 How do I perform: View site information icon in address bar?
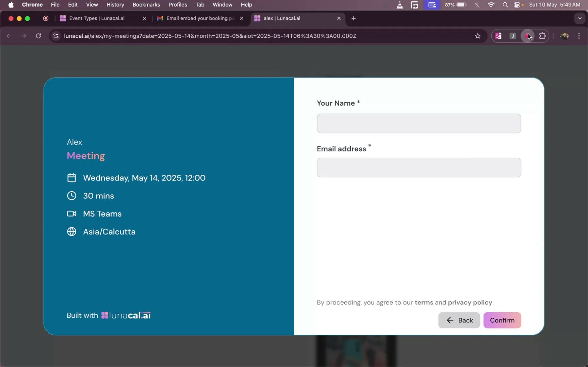coord(56,36)
